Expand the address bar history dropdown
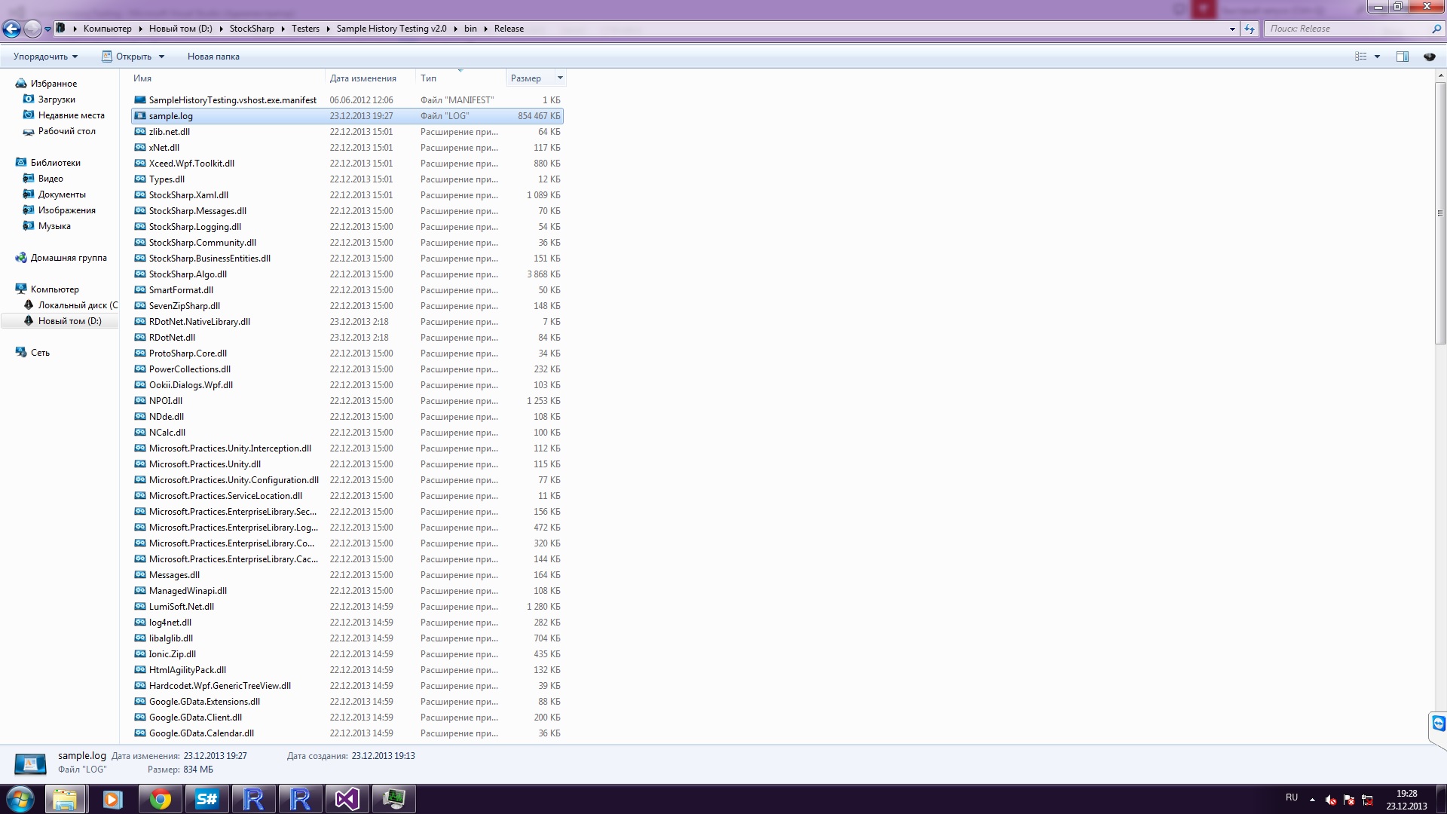This screenshot has width=1447, height=814. pos(1232,29)
